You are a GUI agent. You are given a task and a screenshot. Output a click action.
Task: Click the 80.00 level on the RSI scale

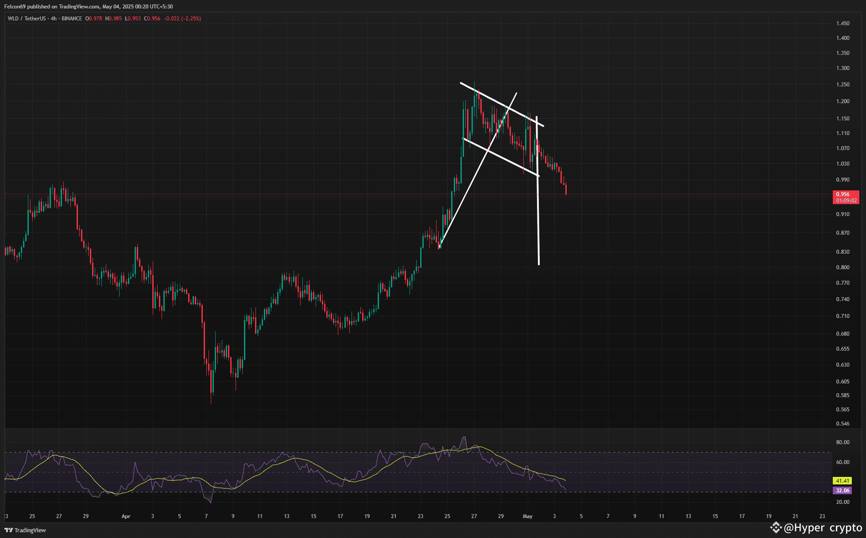[843, 442]
